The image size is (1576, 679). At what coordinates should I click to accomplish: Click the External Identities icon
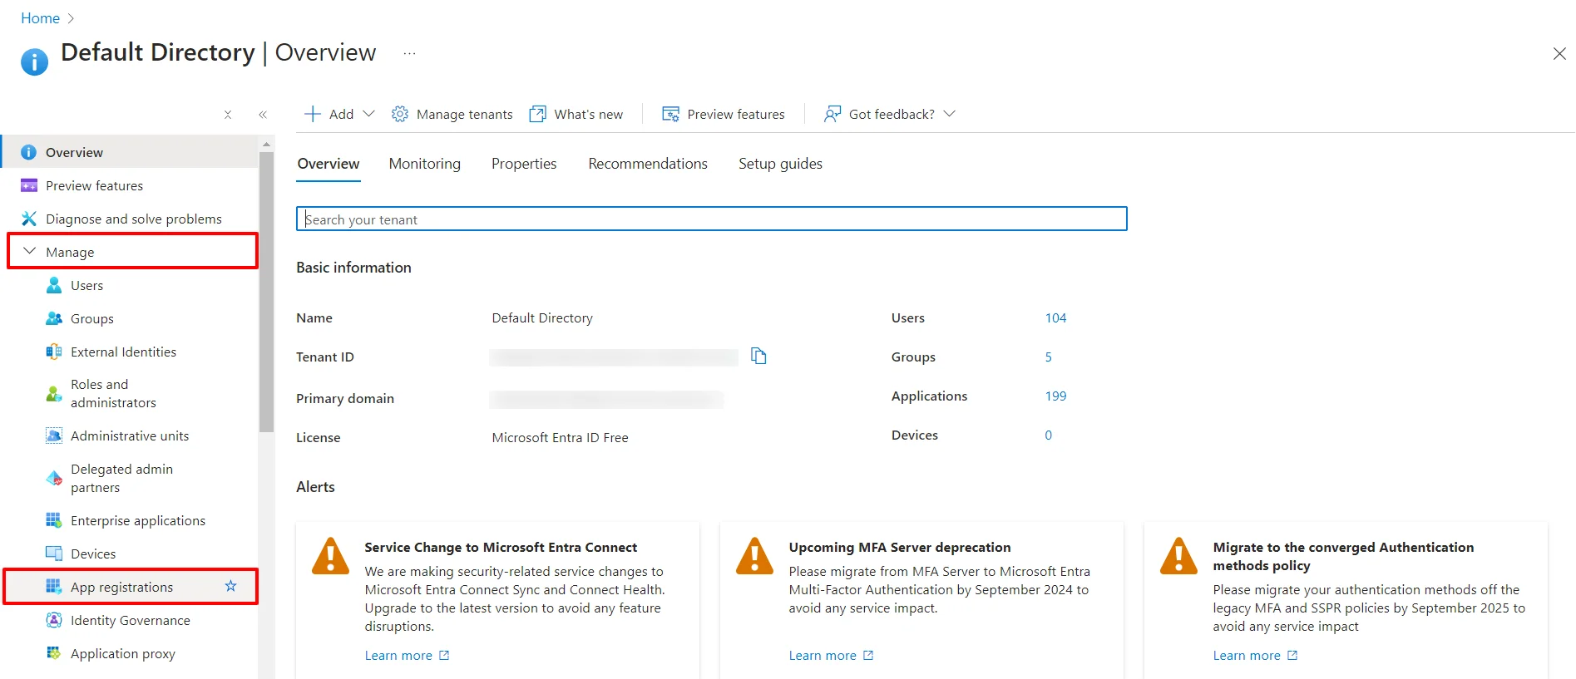click(x=54, y=352)
